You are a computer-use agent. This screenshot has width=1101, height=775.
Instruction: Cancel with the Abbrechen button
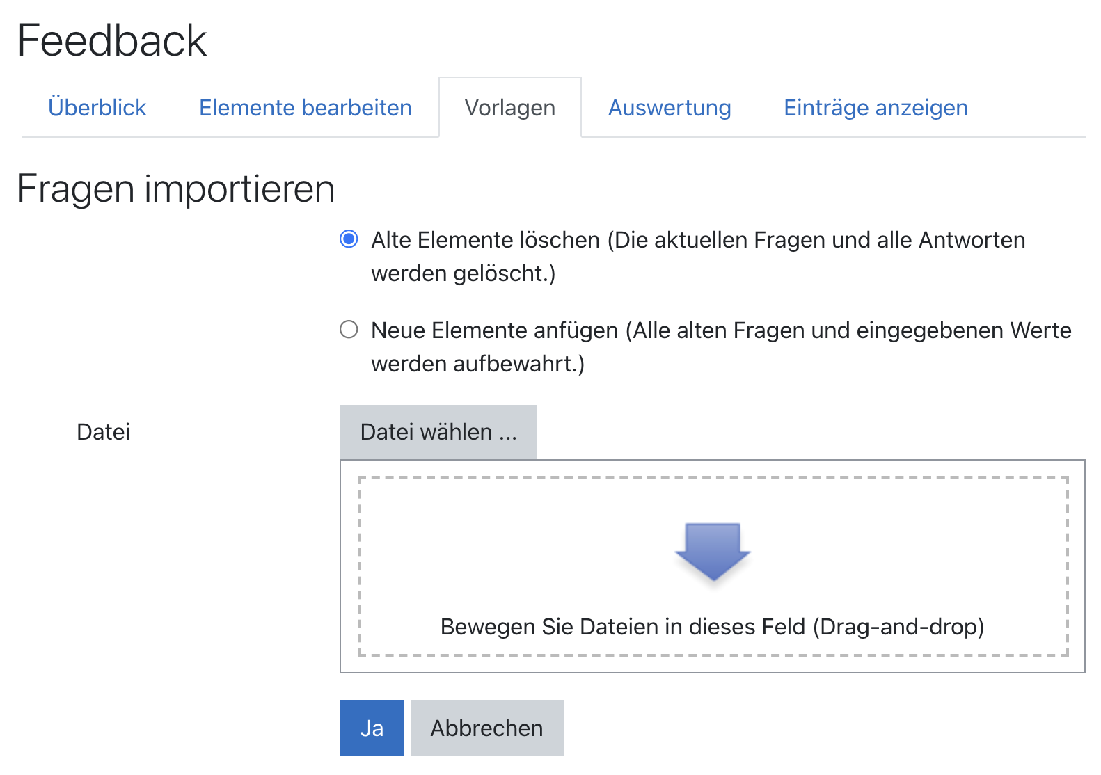[x=487, y=728]
